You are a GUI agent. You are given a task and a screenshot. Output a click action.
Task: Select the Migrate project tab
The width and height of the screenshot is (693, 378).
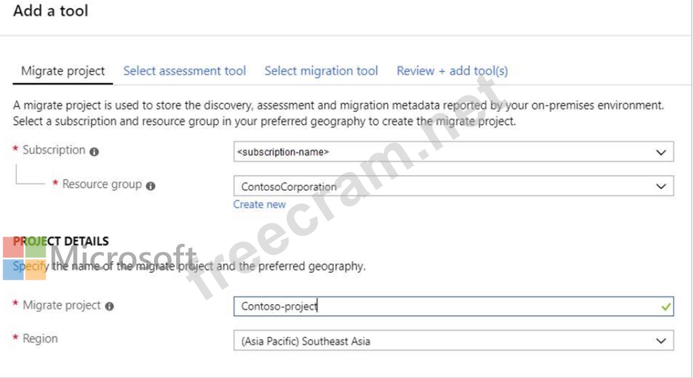coord(63,71)
